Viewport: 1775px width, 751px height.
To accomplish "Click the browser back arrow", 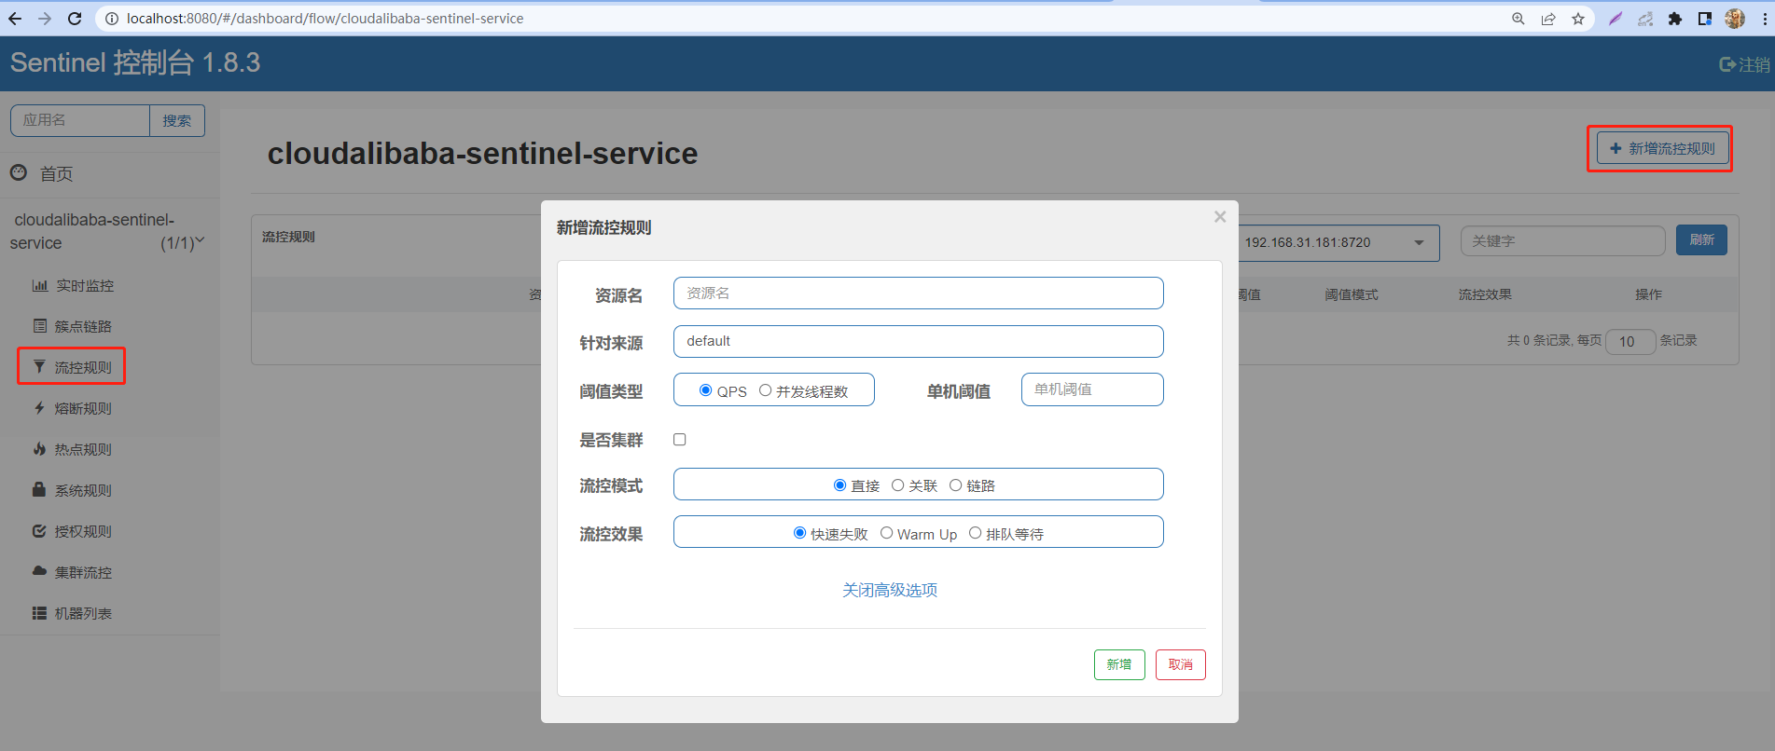I will pyautogui.click(x=15, y=19).
